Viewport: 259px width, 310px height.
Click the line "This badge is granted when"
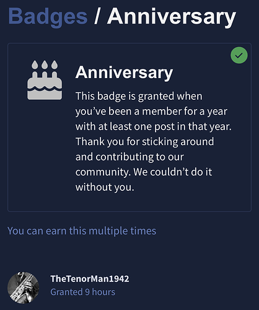pyautogui.click(x=139, y=96)
